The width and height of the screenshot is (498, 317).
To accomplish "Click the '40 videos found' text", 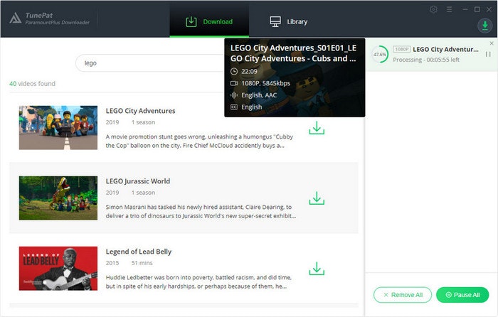I will click(32, 84).
